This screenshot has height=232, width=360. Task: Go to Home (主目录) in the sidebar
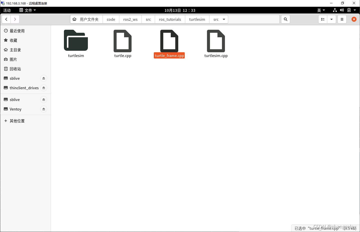point(25,50)
